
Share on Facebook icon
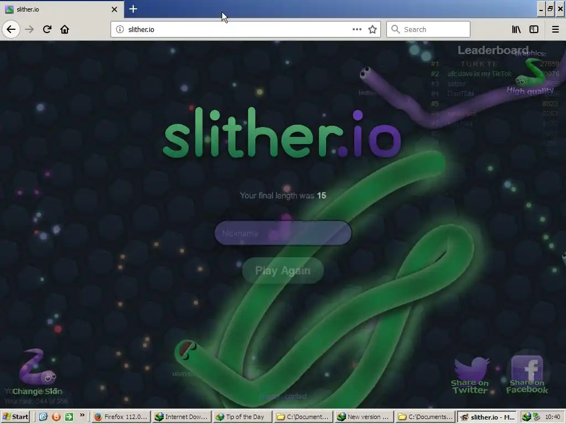(527, 368)
